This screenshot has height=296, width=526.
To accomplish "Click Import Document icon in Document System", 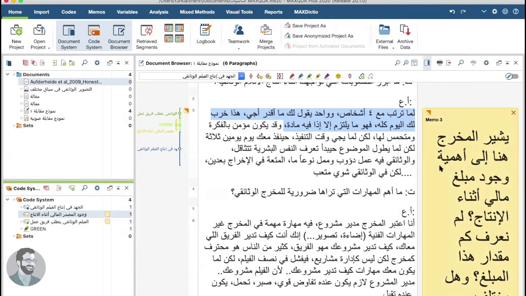I will pyautogui.click(x=54, y=63).
